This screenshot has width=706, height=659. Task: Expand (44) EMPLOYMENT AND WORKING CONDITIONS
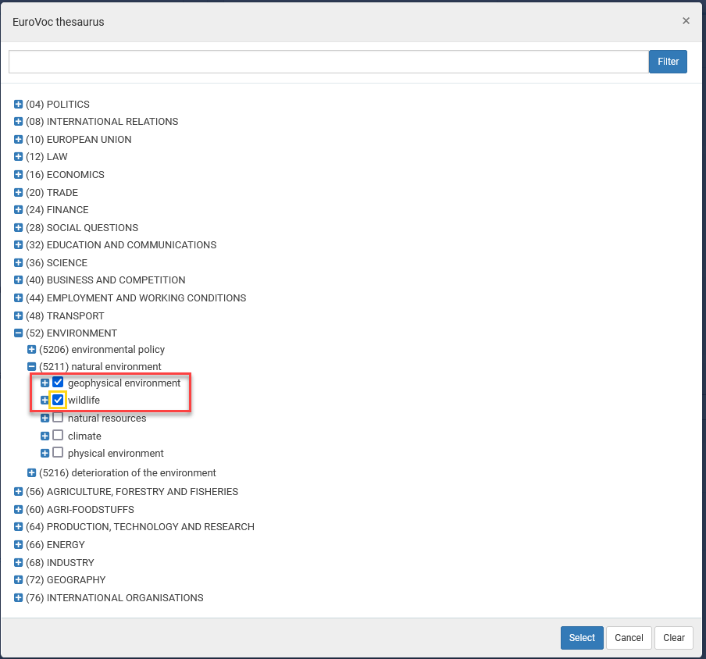point(18,297)
